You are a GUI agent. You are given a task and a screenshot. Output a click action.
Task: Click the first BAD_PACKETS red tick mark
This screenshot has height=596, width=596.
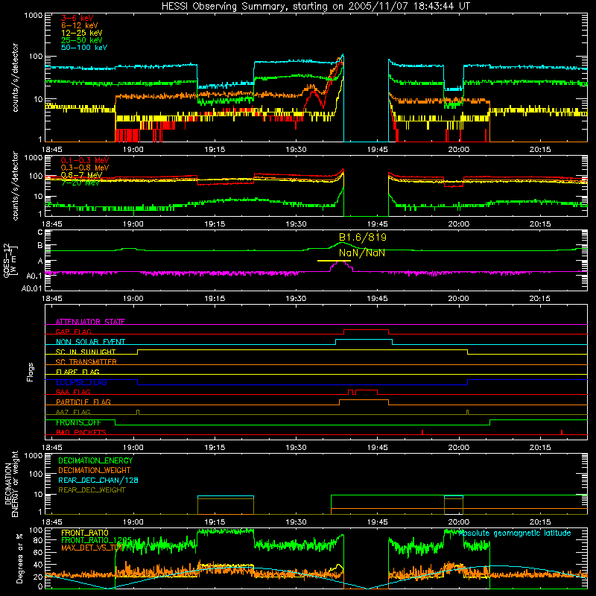(422, 432)
